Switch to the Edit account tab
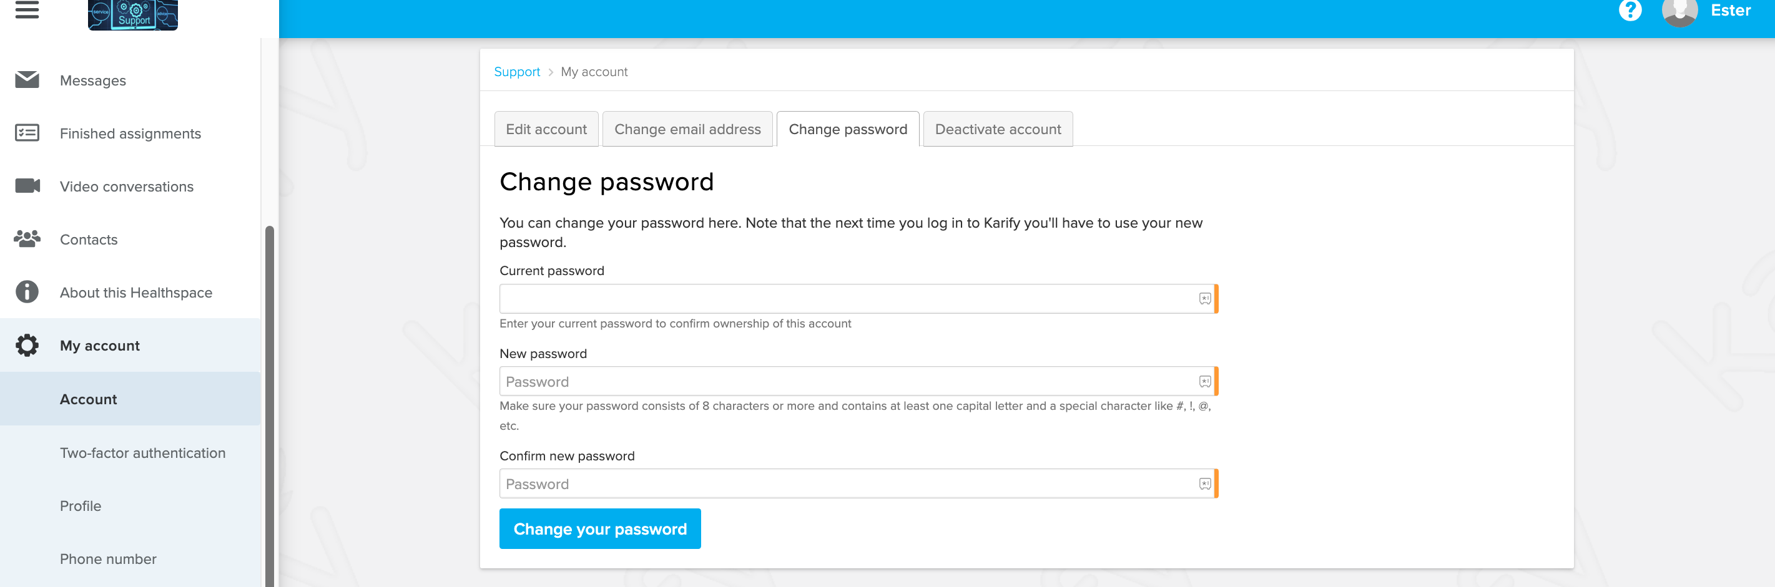 point(546,129)
